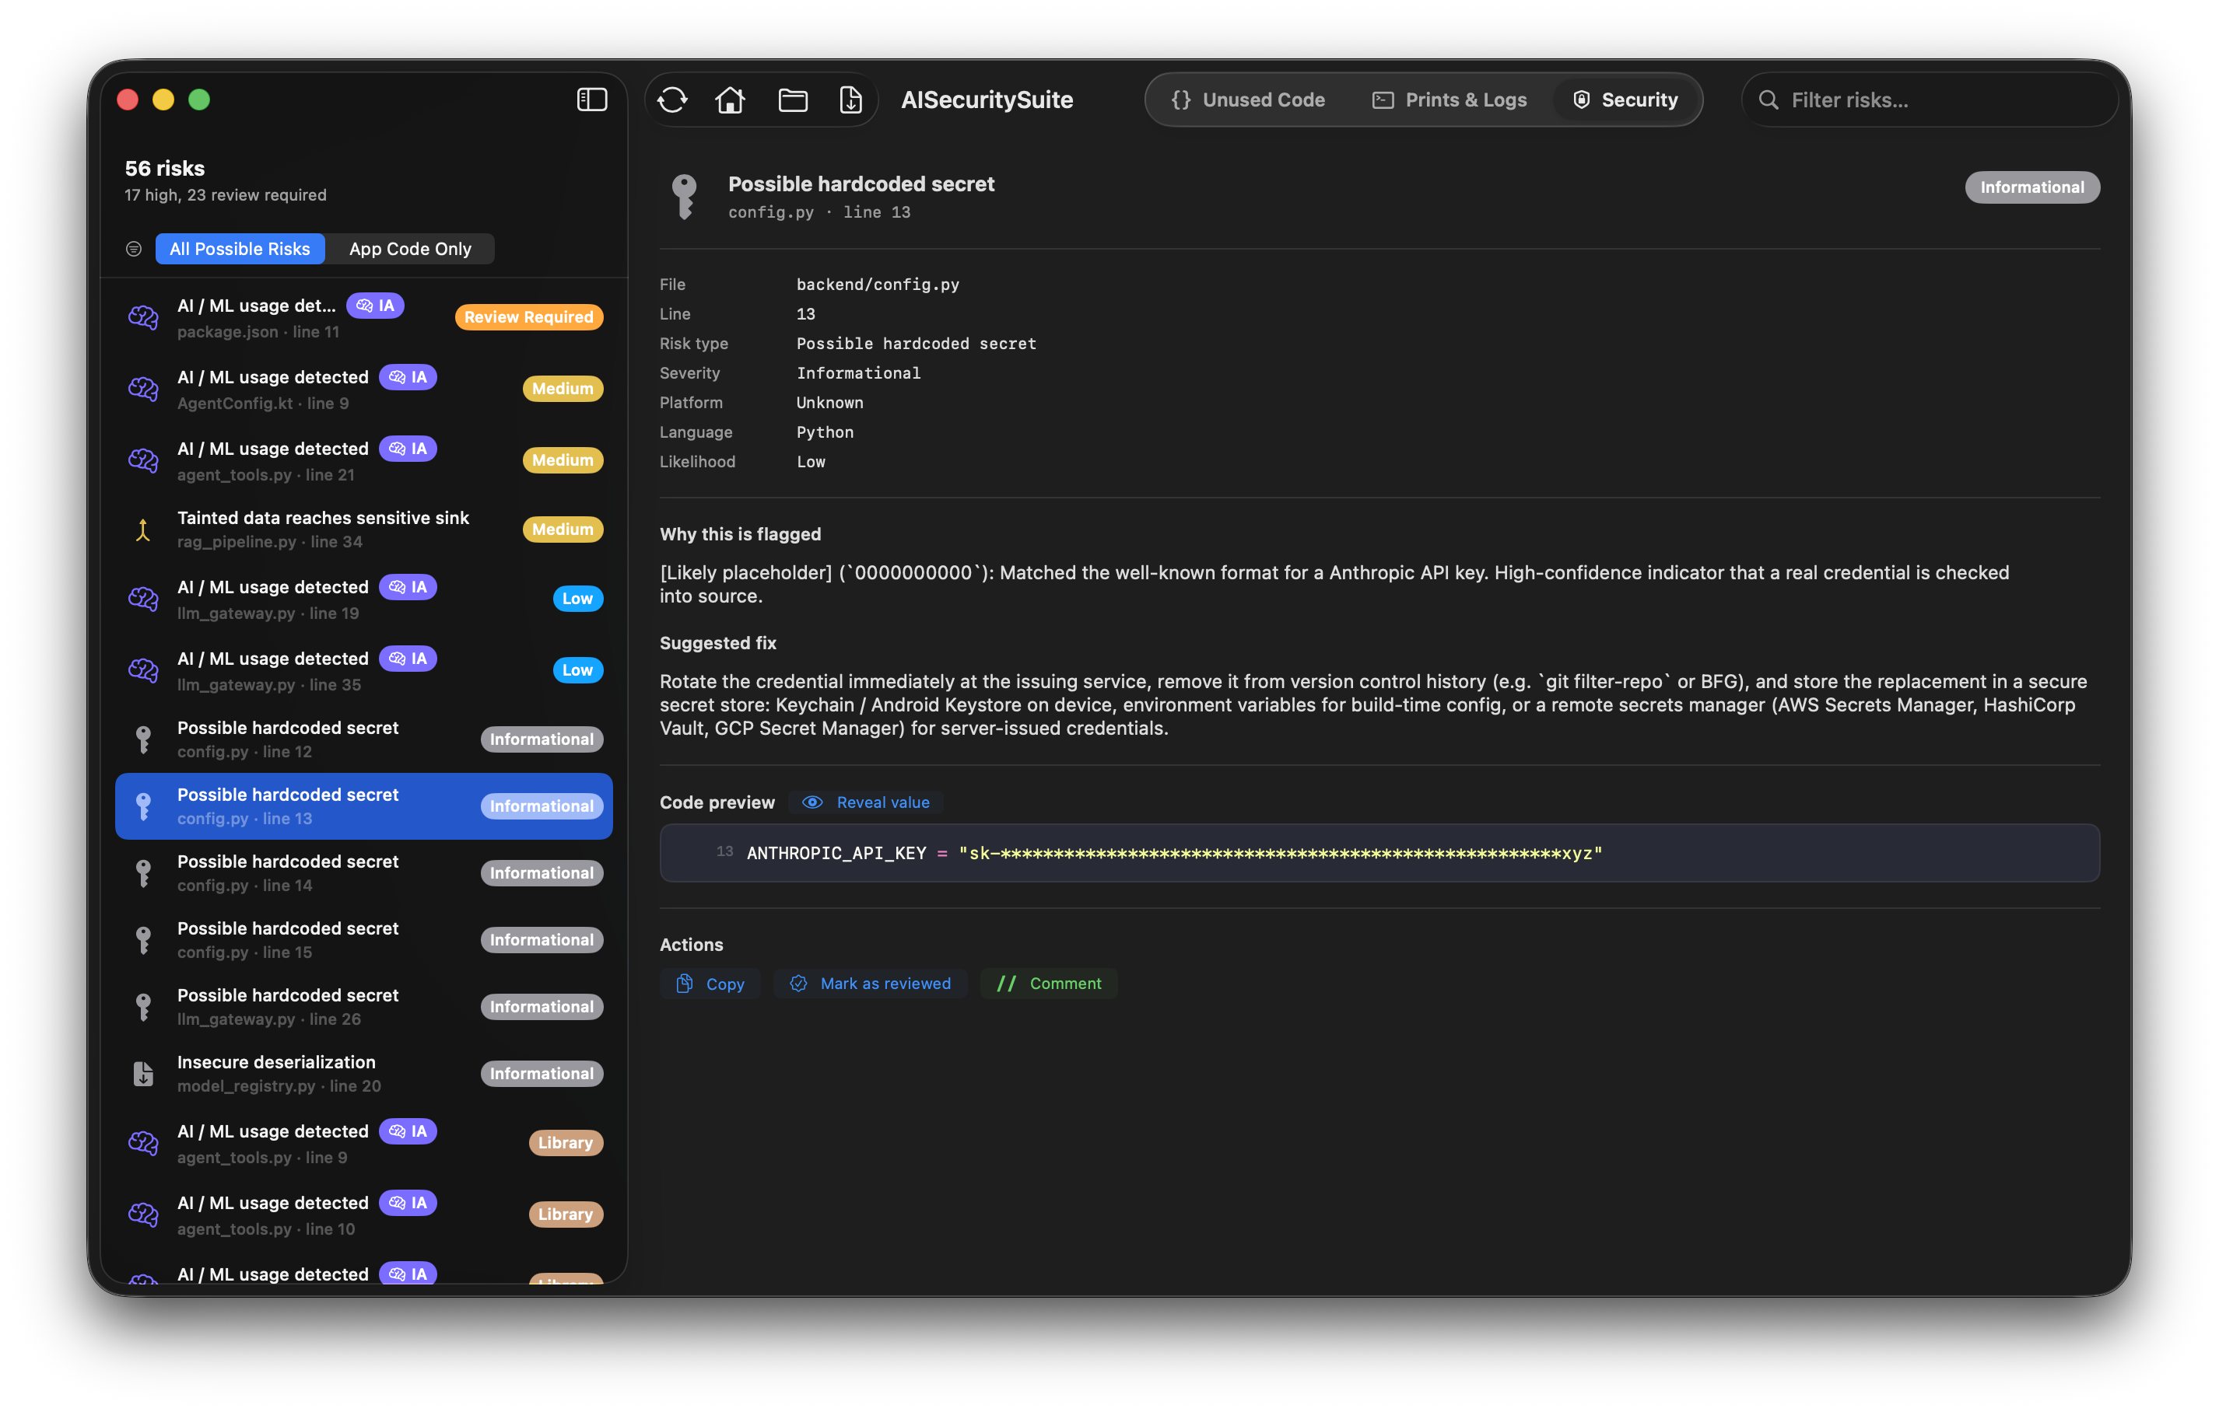Click '56 risks' heading text
Screen dimensions: 2219x1412
pos(165,169)
